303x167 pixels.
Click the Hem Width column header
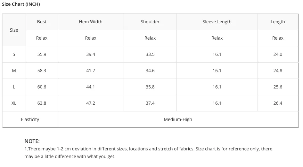(91, 22)
